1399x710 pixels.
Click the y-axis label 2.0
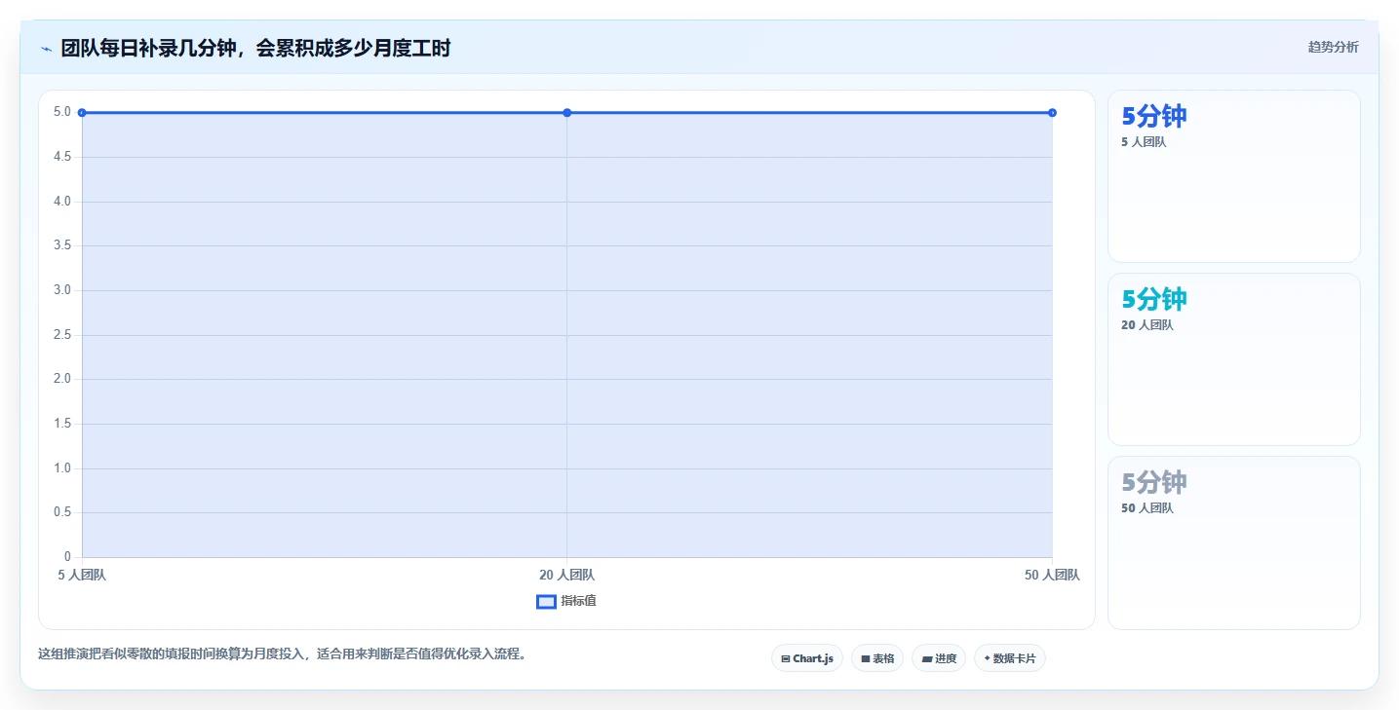point(62,379)
